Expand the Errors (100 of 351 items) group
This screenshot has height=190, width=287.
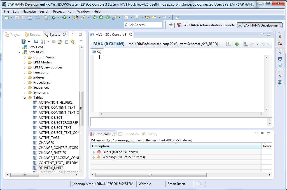pyautogui.click(x=94, y=152)
